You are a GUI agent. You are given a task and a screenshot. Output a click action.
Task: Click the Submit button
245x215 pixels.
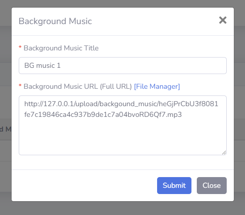(x=174, y=186)
